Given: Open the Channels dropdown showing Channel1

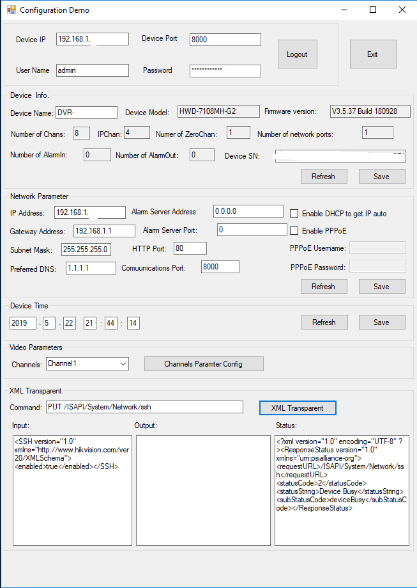Looking at the screenshot, I should 87,363.
